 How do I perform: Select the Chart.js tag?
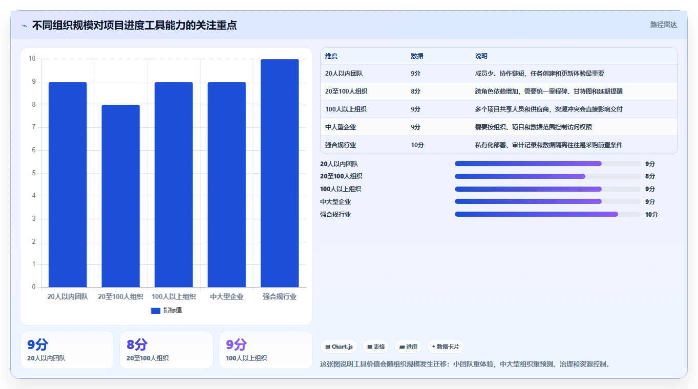coord(339,347)
